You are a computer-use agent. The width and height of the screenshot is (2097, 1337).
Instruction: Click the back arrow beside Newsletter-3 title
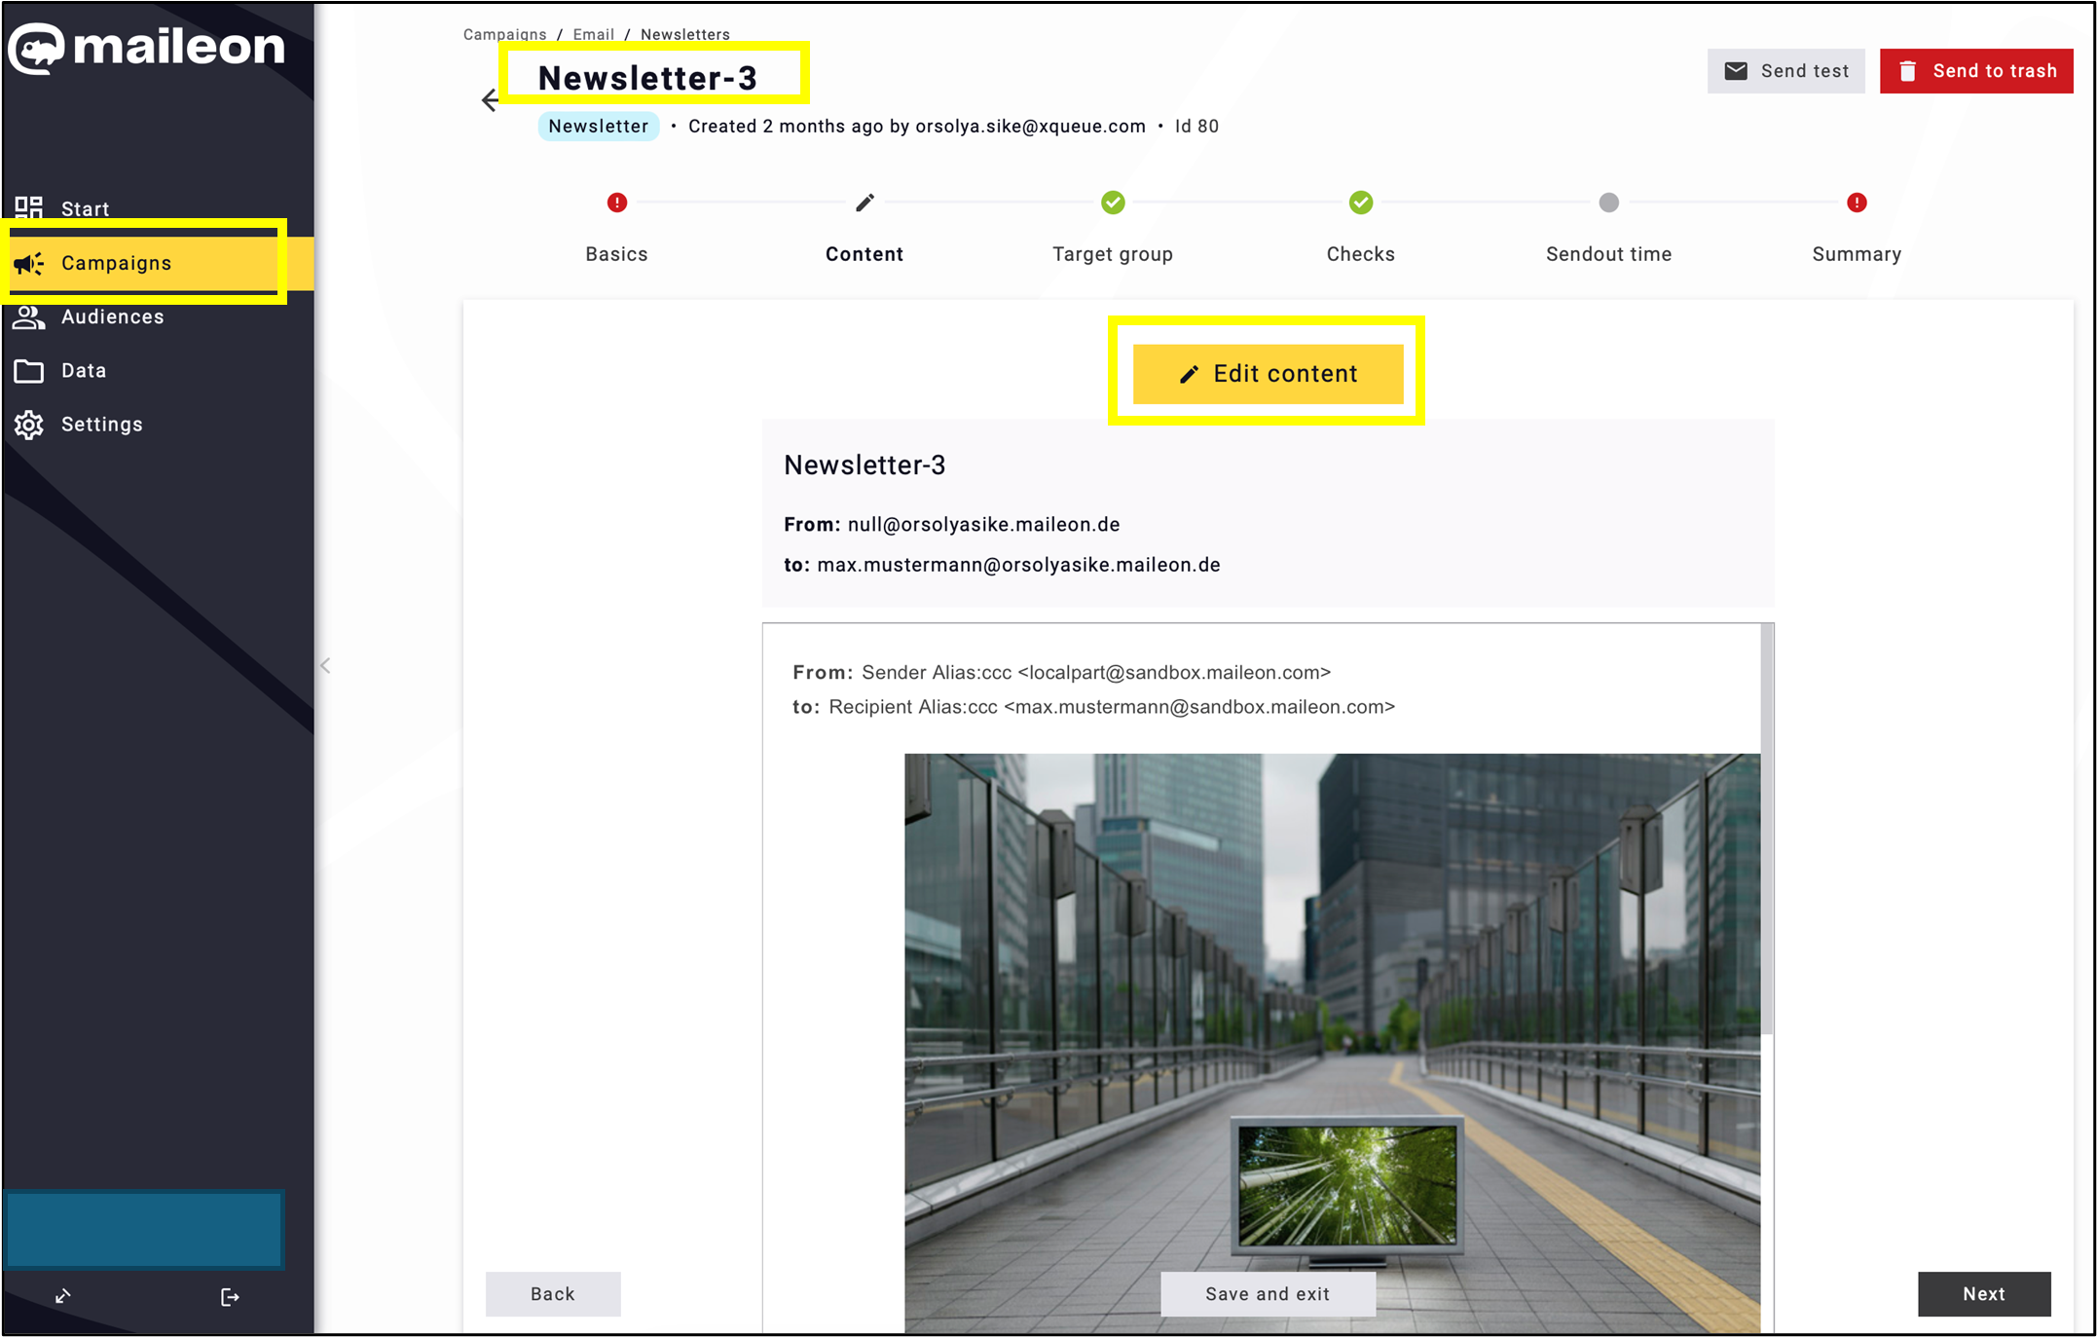pyautogui.click(x=490, y=99)
